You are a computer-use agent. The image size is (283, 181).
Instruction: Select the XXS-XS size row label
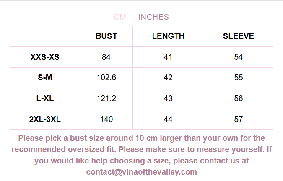pos(45,57)
